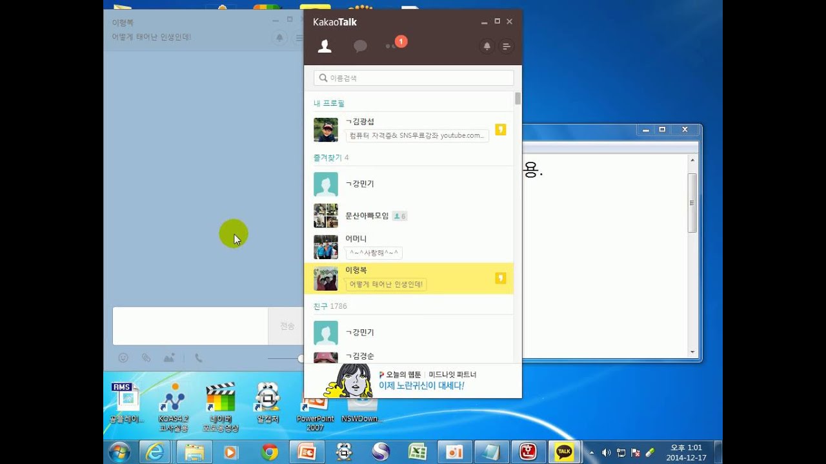Screen dimensions: 826x464
Task: Open 네이버 포토동영상 desktop shortcut
Action: coord(220,407)
